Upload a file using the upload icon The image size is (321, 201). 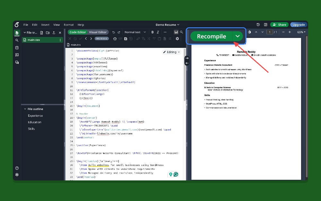coord(54,32)
